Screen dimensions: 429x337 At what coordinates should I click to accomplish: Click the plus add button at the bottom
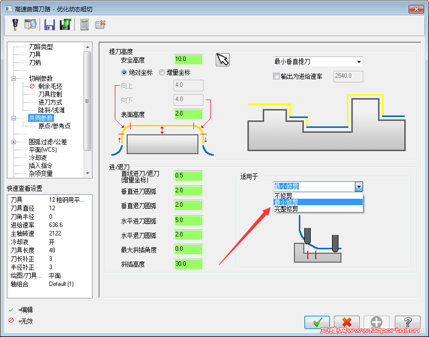coord(377,323)
